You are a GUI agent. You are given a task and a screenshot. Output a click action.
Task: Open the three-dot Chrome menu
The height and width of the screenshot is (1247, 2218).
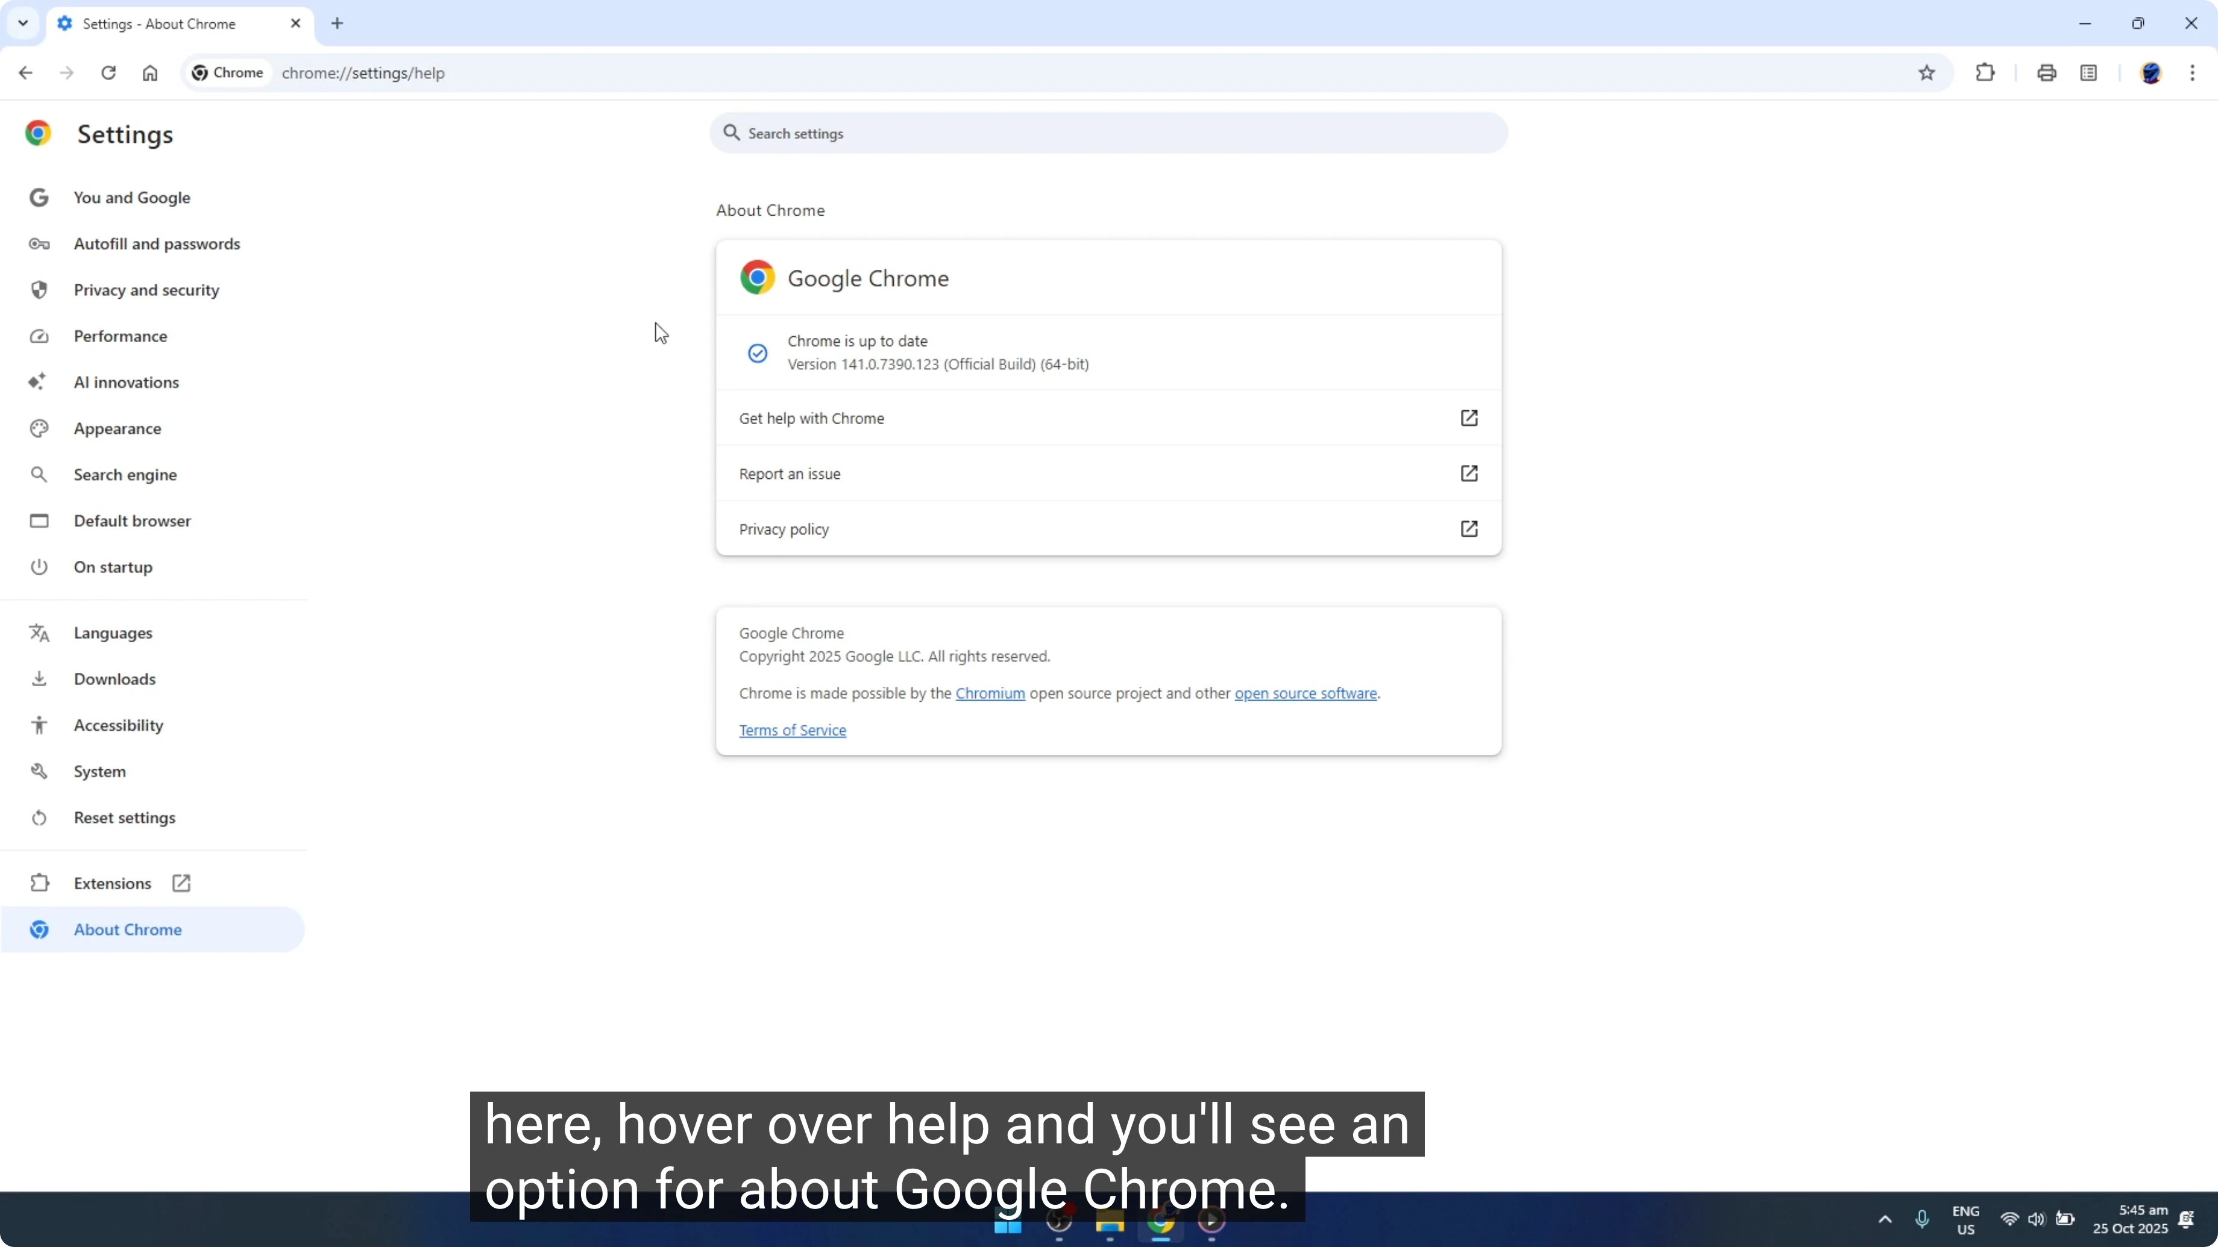pyautogui.click(x=2194, y=72)
